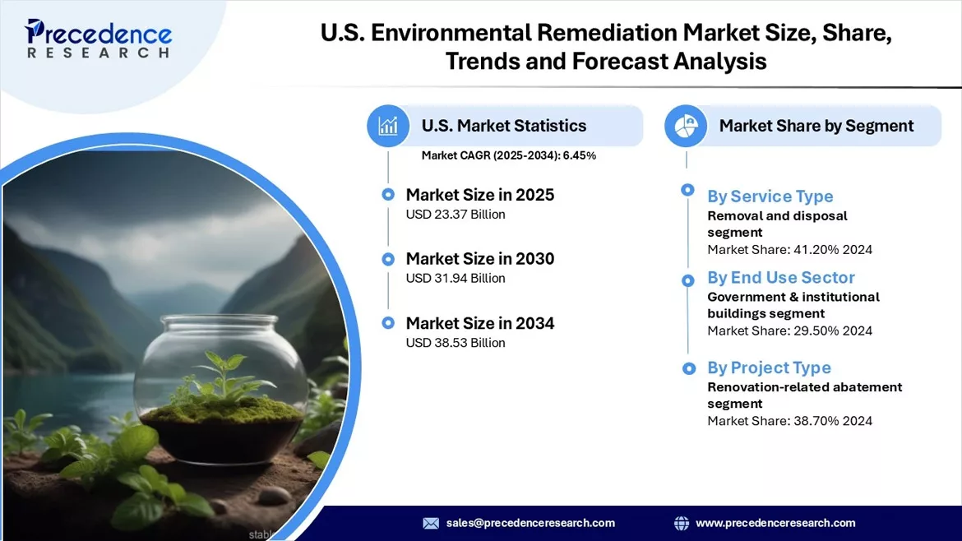The width and height of the screenshot is (962, 541).
Task: Expand the By End Use Sector section
Action: (x=781, y=277)
